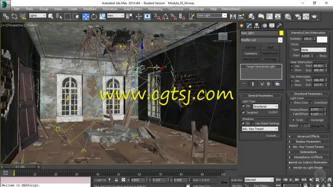Open the Directional light type dropdown

point(265,106)
